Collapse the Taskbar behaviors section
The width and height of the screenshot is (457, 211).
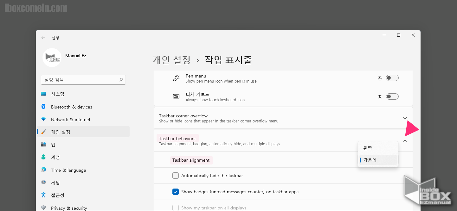(405, 140)
